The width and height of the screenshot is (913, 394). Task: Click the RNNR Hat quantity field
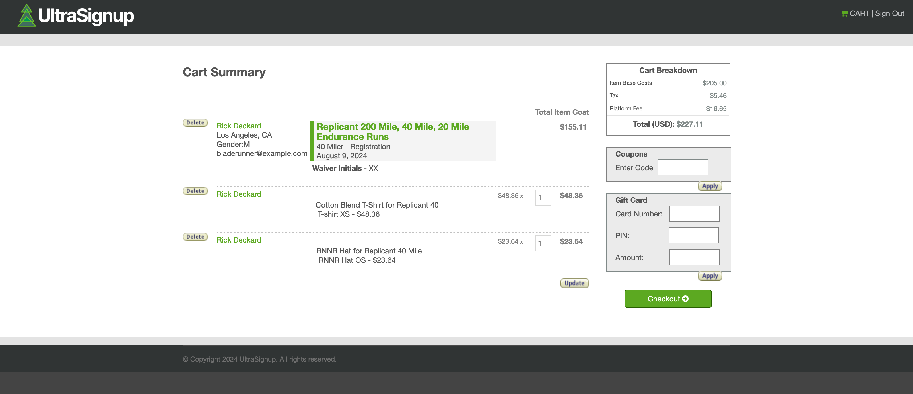pos(543,243)
